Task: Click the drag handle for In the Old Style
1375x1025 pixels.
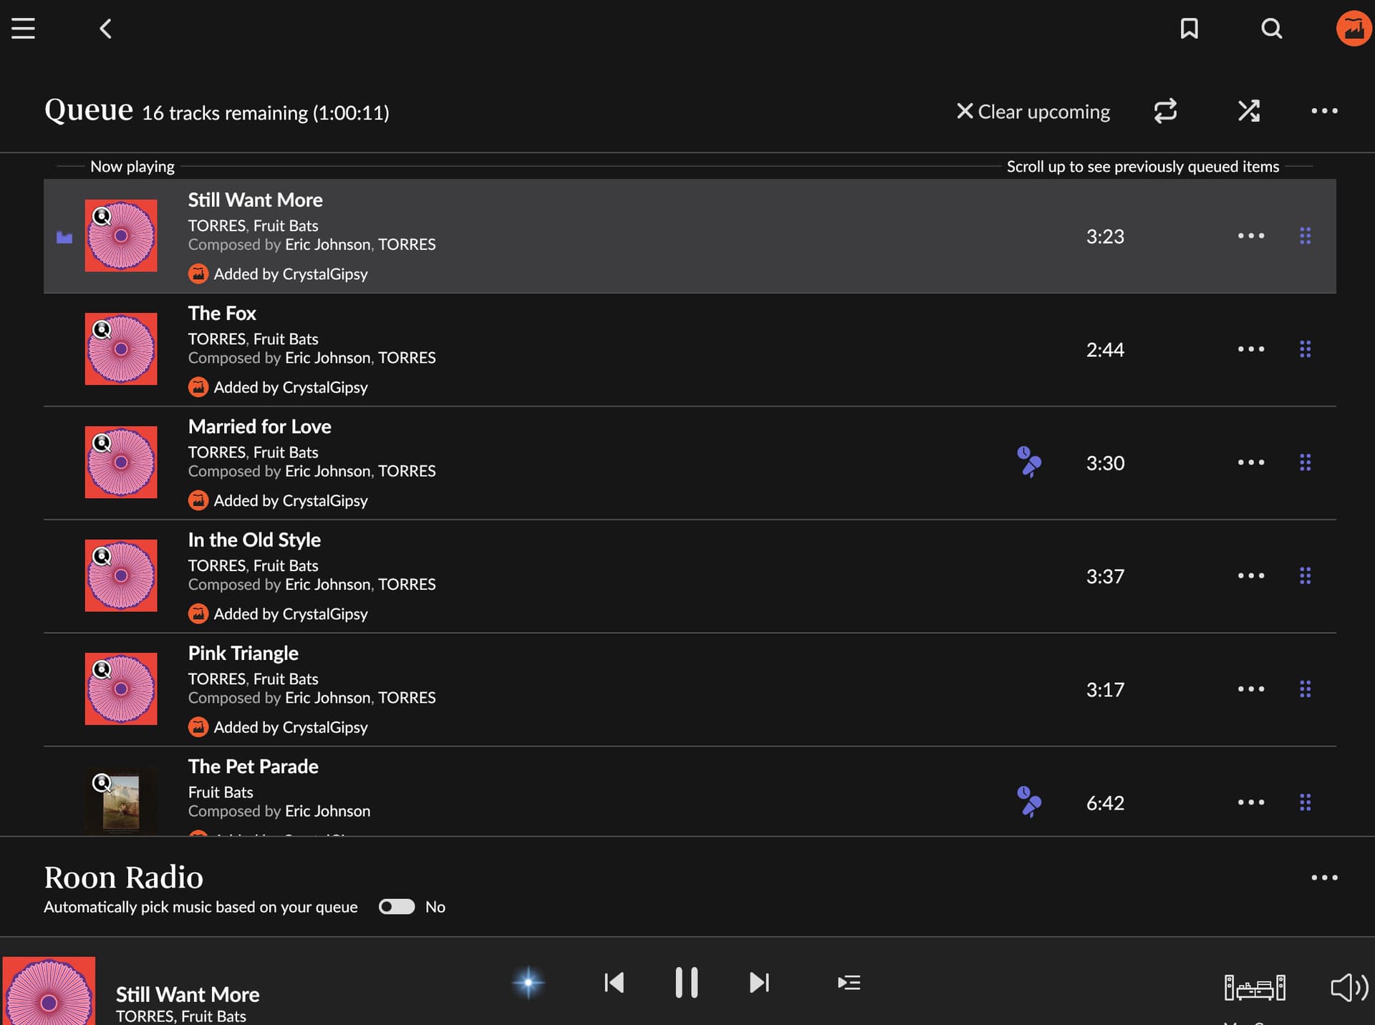Action: (1305, 575)
